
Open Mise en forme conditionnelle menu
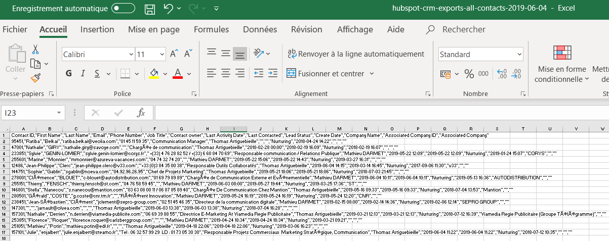[x=561, y=65]
